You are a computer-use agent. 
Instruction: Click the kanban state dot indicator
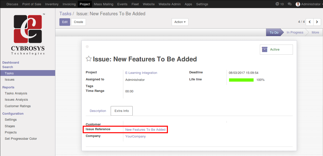click(x=87, y=47)
